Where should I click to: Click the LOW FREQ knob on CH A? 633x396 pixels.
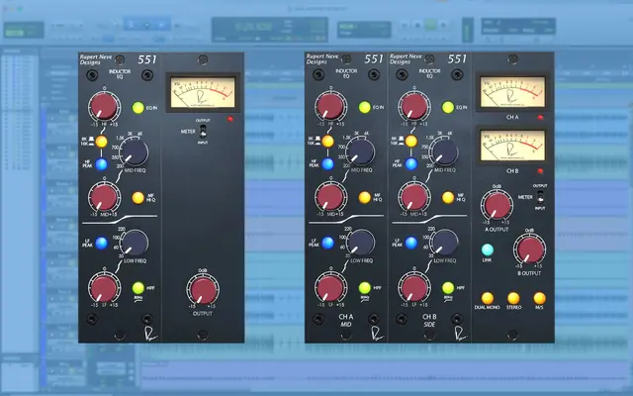click(x=360, y=243)
